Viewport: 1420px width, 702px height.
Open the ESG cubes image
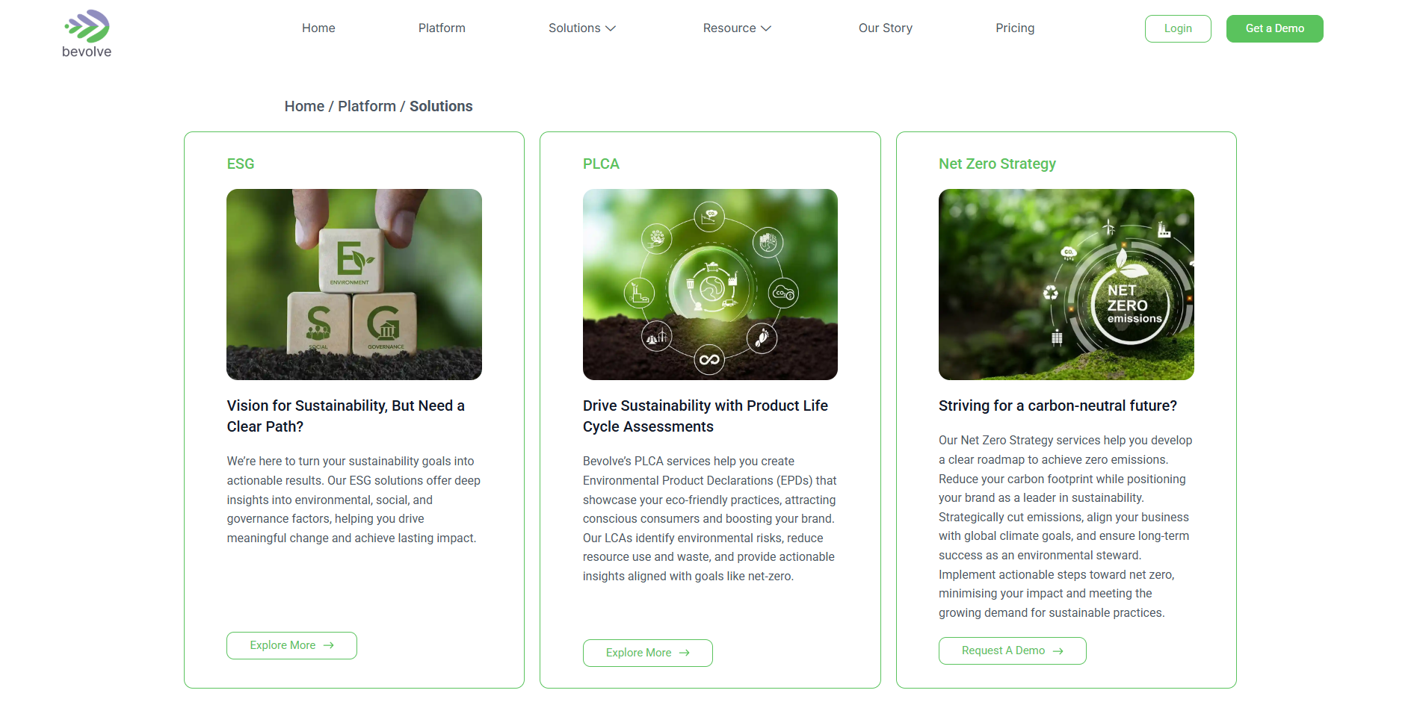coord(354,285)
